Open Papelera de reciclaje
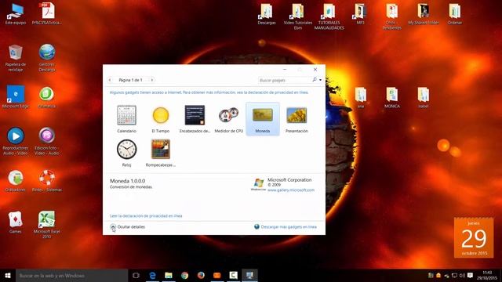 click(x=16, y=58)
